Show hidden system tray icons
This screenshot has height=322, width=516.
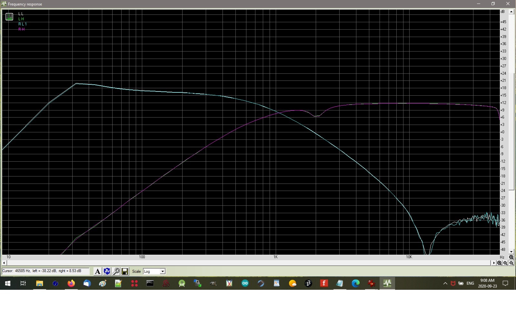tap(445, 283)
